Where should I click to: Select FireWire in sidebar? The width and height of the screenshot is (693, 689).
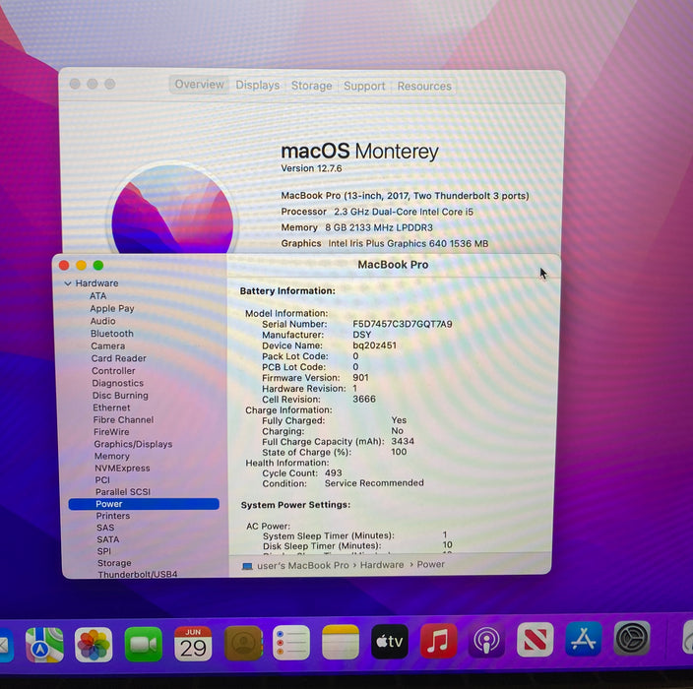pos(111,432)
